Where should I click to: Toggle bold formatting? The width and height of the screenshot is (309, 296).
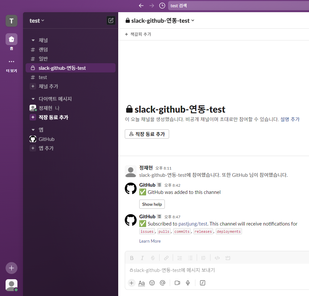coord(132,258)
